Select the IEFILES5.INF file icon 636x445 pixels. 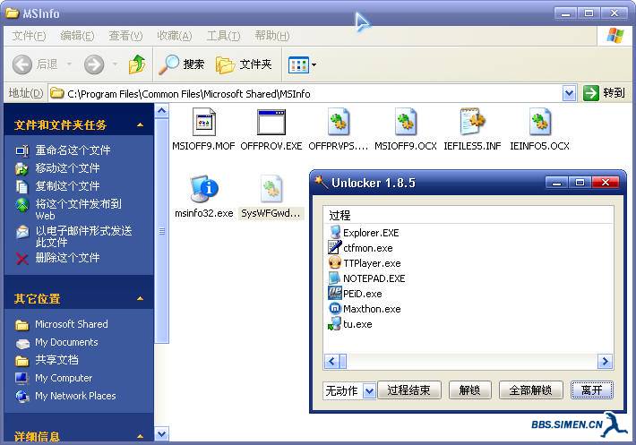pyautogui.click(x=473, y=121)
